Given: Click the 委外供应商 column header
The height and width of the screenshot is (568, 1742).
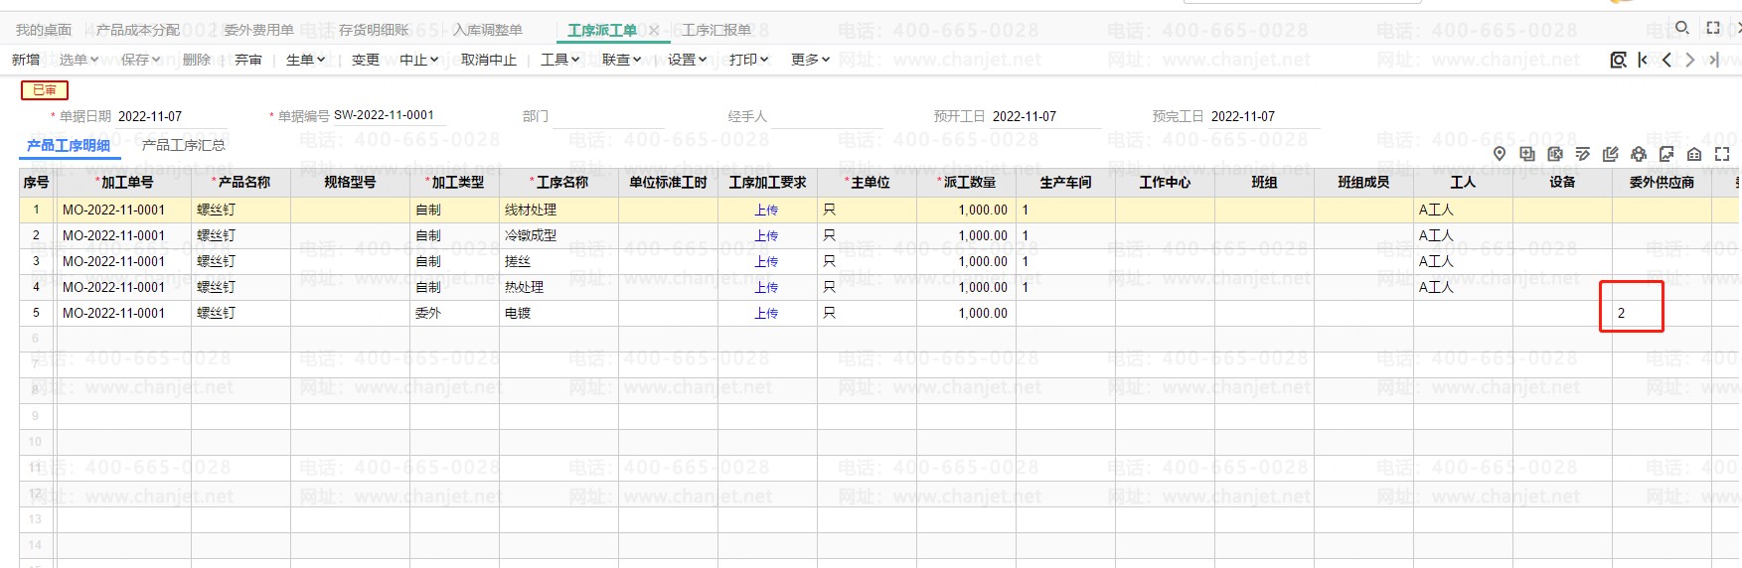Looking at the screenshot, I should 1662,183.
